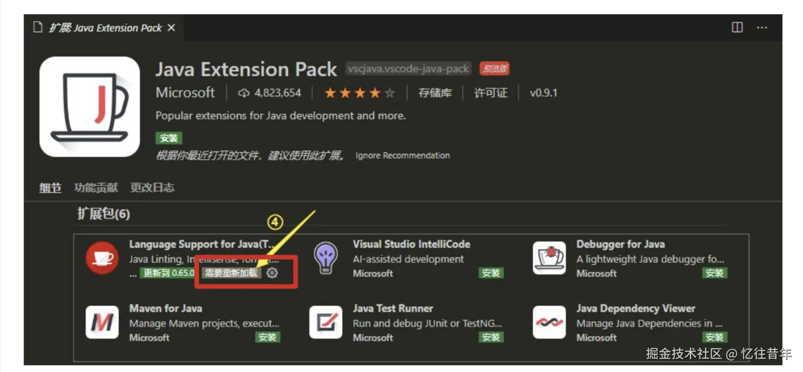
Task: Install Java Dependency Viewer
Action: point(715,337)
